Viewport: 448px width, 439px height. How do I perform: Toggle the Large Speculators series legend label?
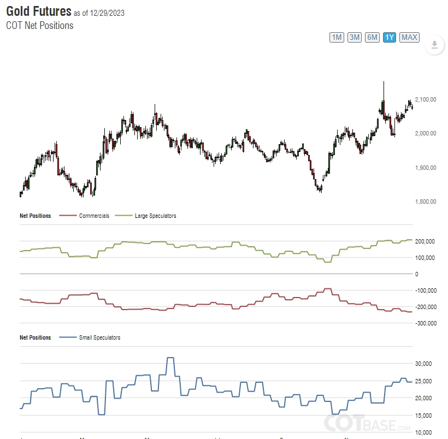(155, 216)
